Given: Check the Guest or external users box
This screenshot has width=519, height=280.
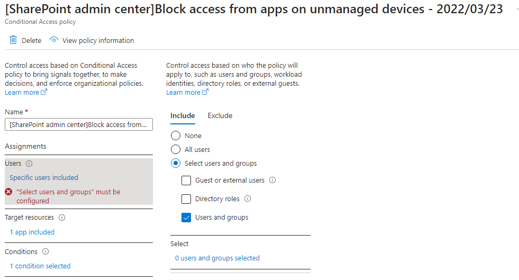Looking at the screenshot, I should pyautogui.click(x=186, y=180).
